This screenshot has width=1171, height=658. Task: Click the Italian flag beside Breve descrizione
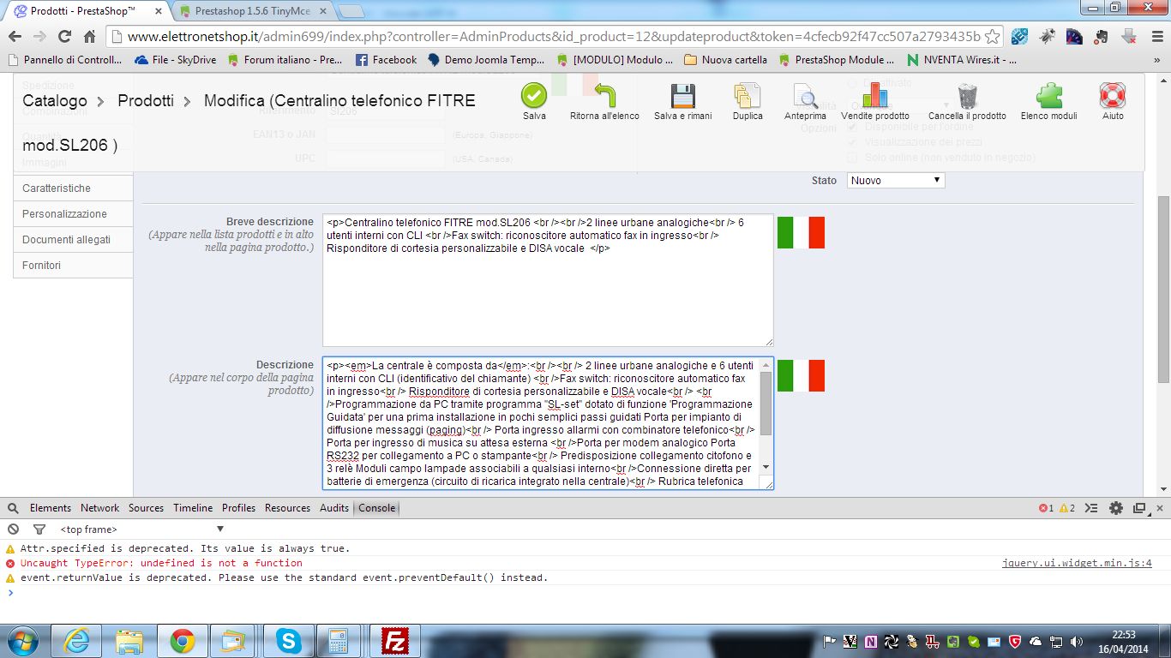point(801,232)
